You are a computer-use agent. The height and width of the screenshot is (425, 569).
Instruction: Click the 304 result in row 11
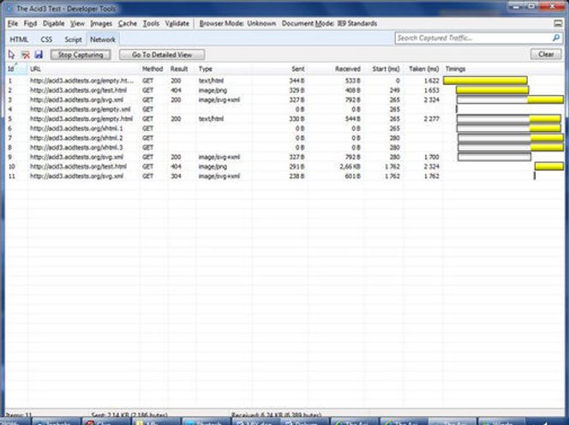(176, 176)
